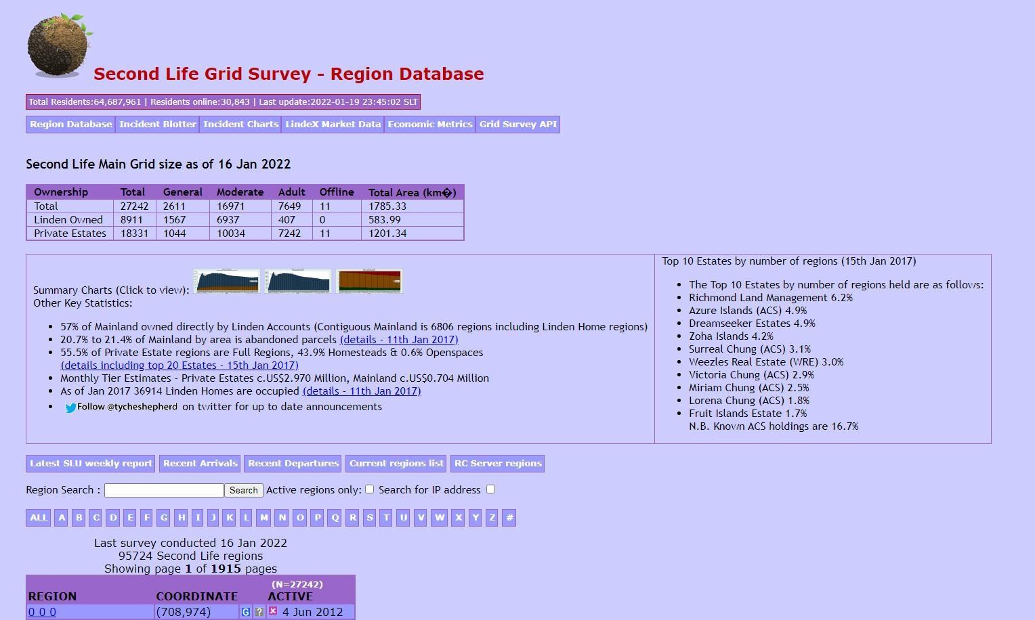Viewport: 1035px width, 620px height.
Task: Open the Grid Survey API tab
Action: coord(517,125)
